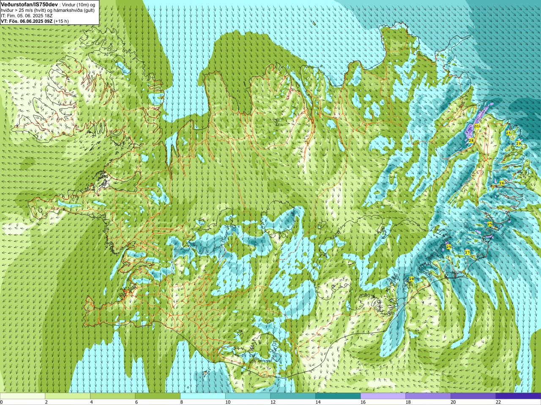Click the legend scale number 20
Viewport: 541px width, 405px height.
454,402
